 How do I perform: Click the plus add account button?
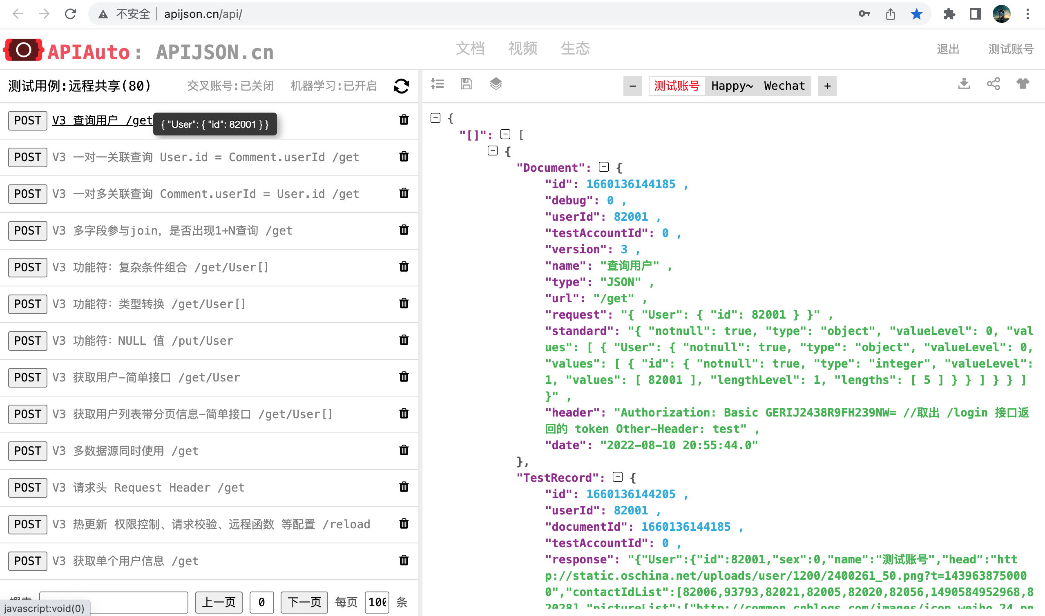click(827, 86)
